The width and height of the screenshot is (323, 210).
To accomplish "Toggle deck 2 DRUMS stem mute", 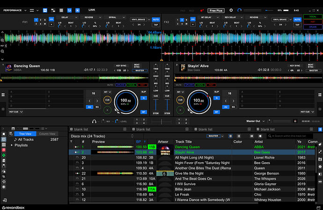I will tap(189, 85).
